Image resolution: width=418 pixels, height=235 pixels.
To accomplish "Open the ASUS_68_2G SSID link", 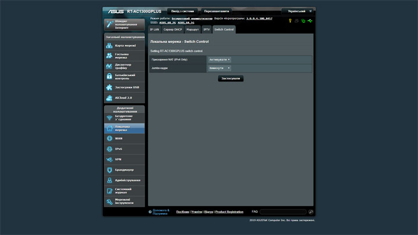I will [167, 23].
